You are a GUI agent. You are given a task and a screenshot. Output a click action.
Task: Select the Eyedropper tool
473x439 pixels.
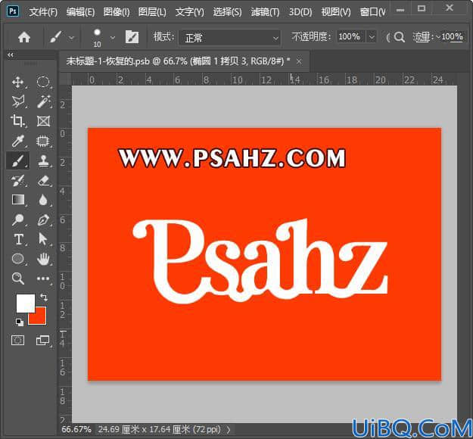point(18,141)
